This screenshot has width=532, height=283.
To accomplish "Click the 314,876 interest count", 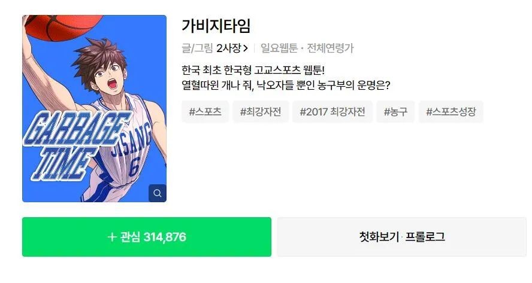I will pyautogui.click(x=165, y=236).
